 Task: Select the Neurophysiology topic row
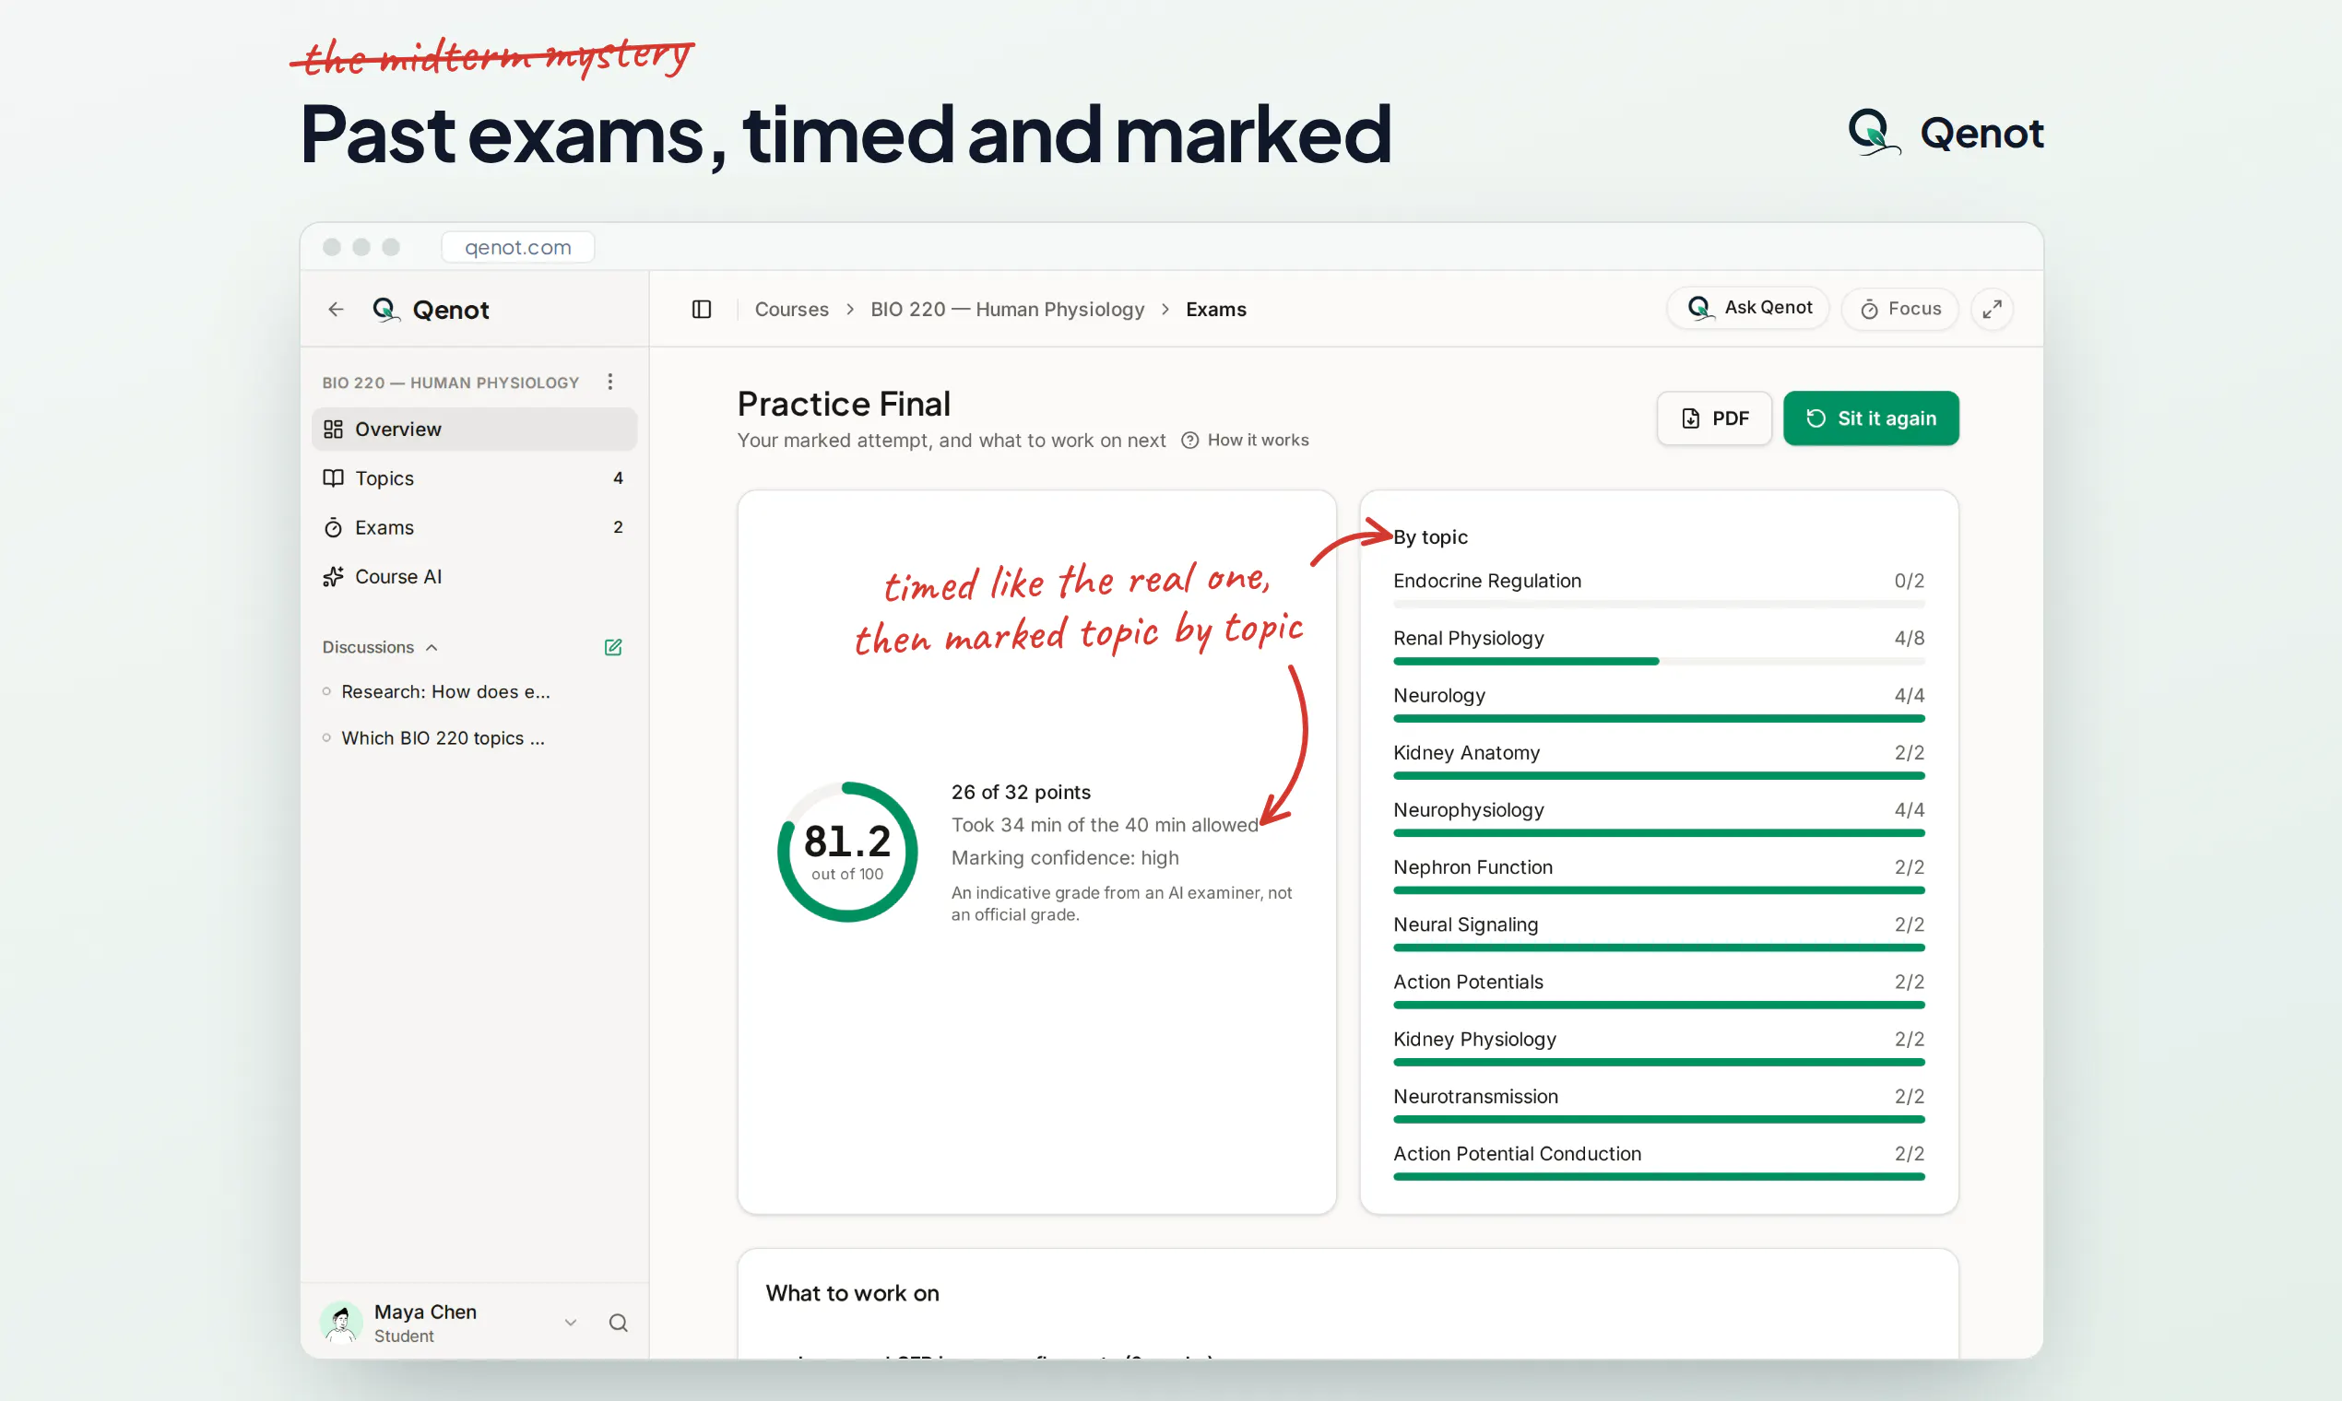(x=1658, y=820)
